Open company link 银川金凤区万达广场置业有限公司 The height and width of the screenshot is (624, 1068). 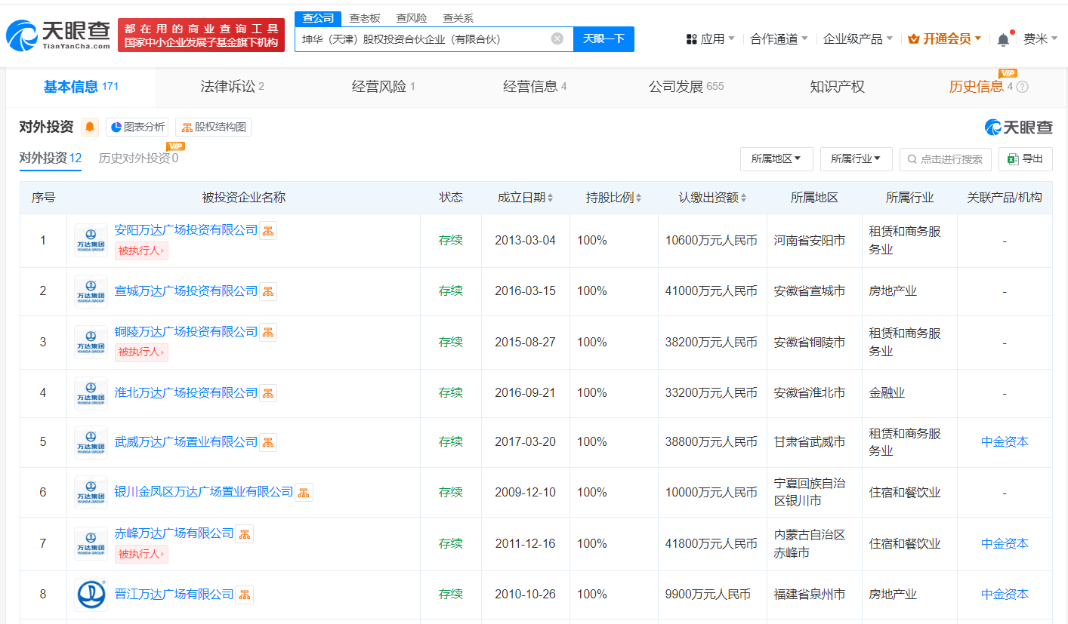pos(204,492)
